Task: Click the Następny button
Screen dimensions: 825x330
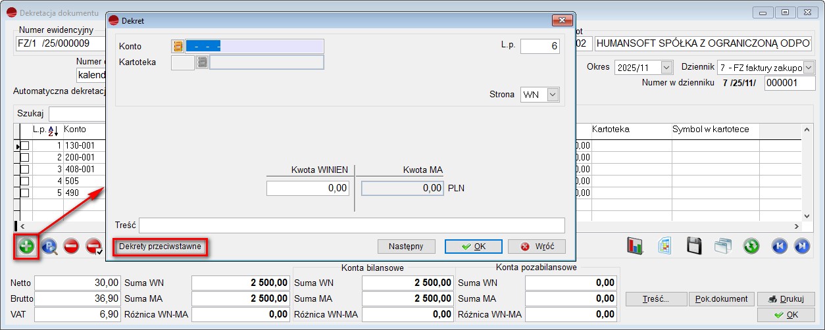Action: (x=406, y=247)
